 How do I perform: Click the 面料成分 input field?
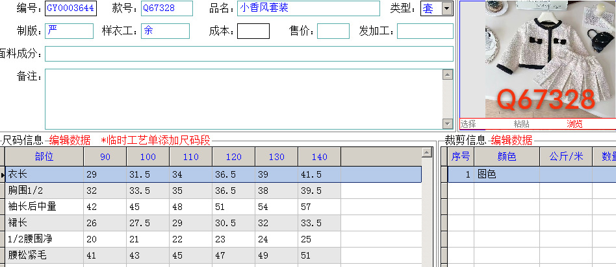tap(249, 54)
